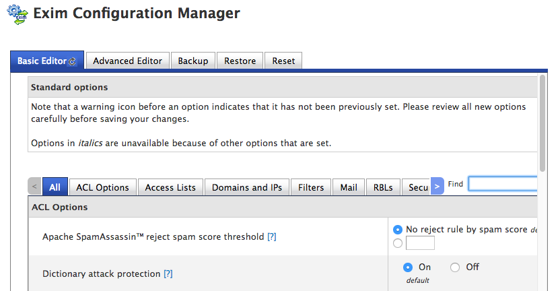Select No reject rule by spam score

pyautogui.click(x=397, y=230)
